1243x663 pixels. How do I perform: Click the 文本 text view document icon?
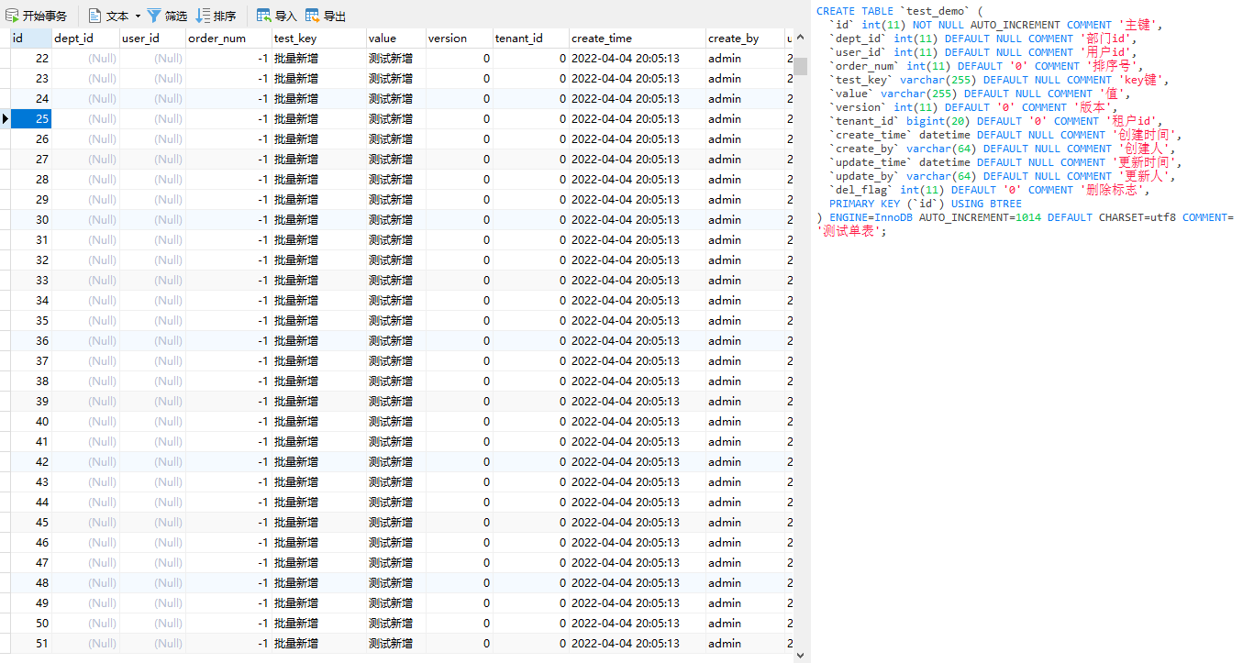[x=94, y=15]
